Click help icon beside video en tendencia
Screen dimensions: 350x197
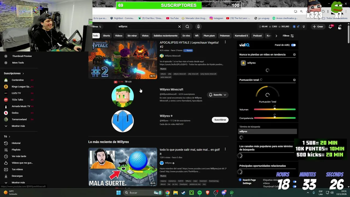click(294, 54)
